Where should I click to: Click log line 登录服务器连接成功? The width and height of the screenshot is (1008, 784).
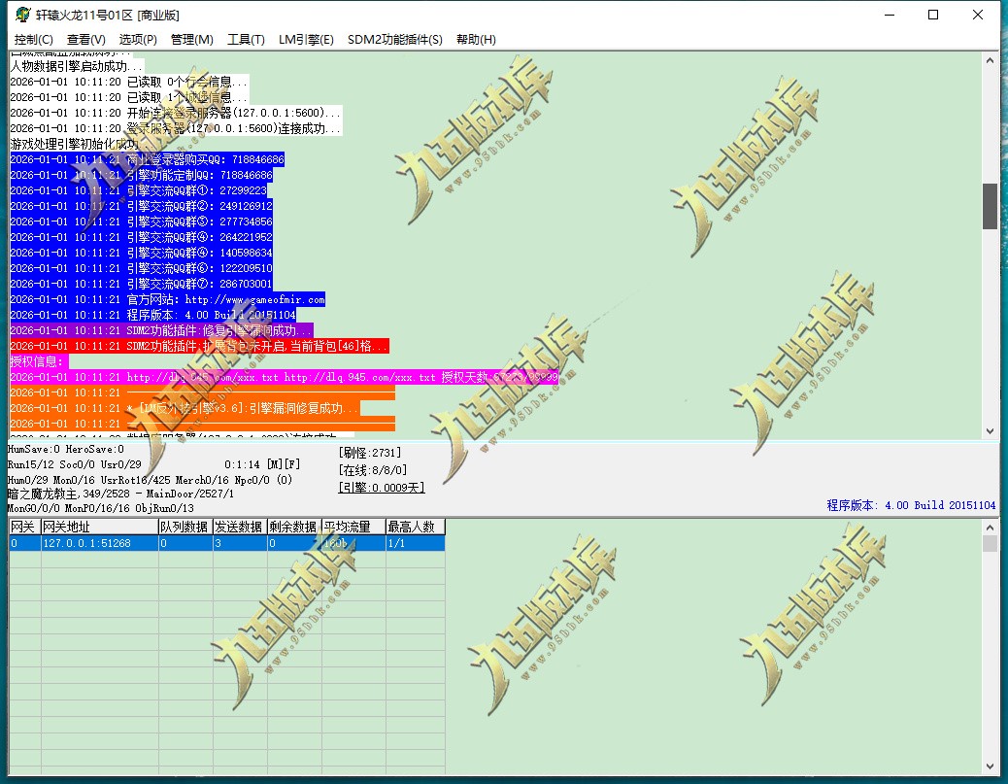click(176, 128)
